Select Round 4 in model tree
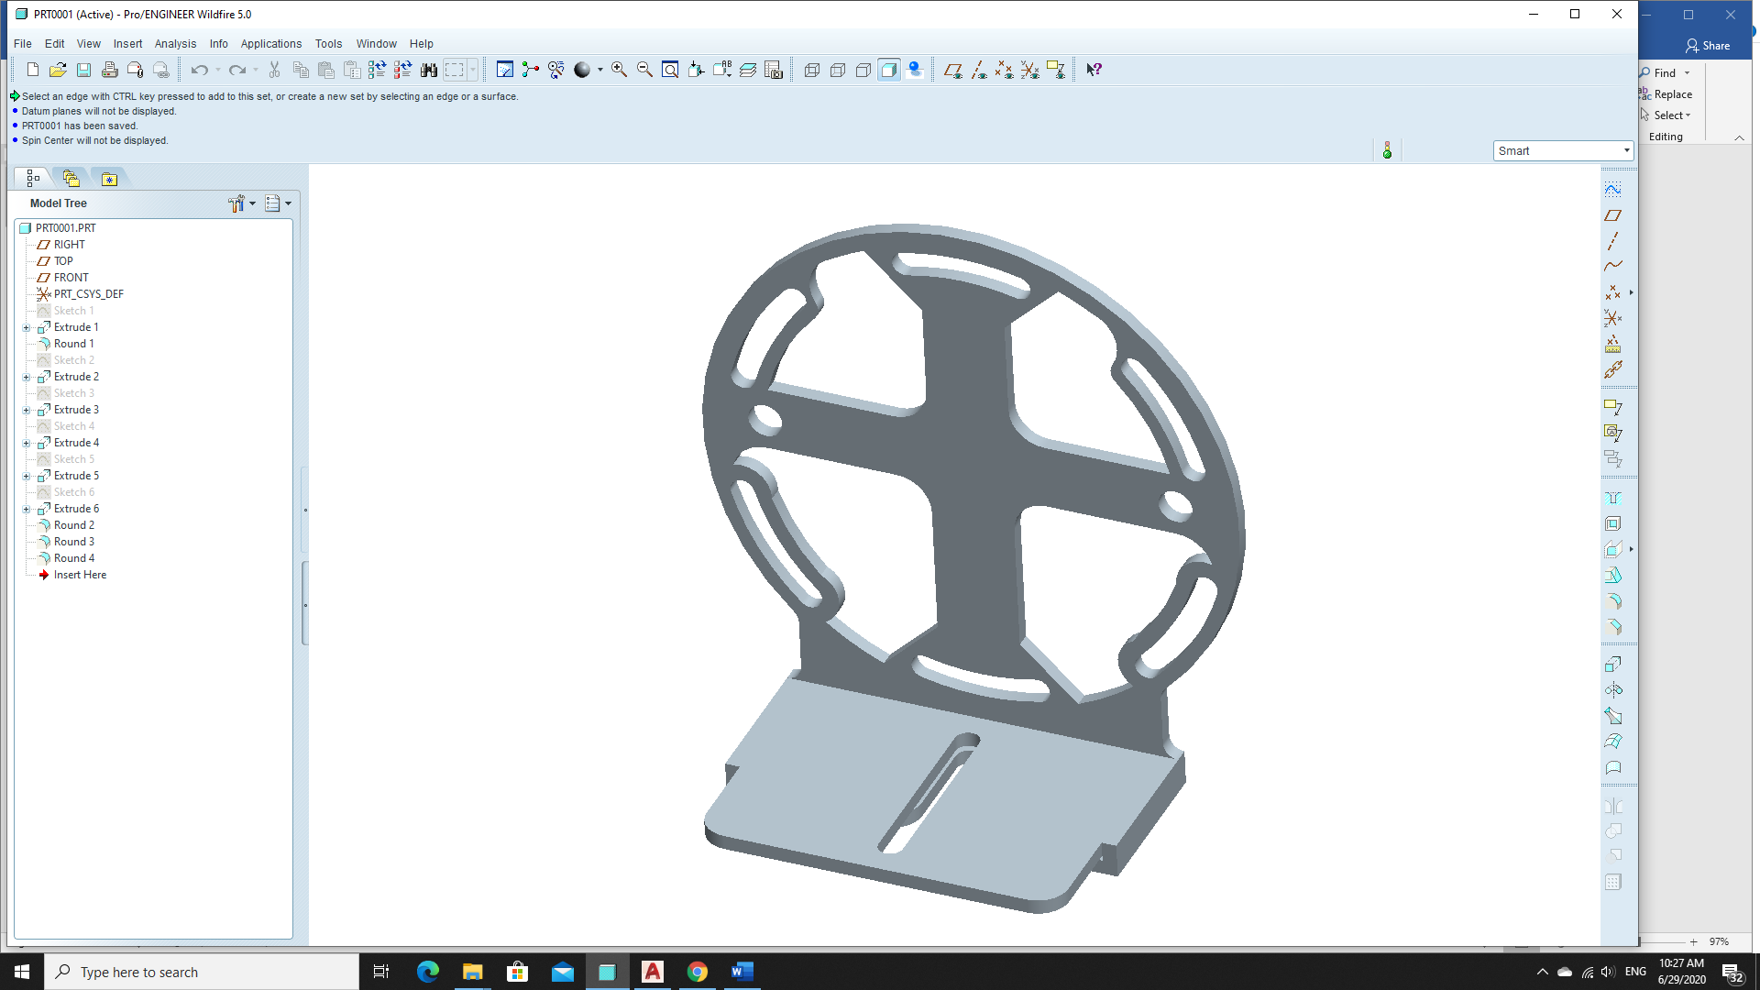The image size is (1760, 990). click(x=73, y=558)
